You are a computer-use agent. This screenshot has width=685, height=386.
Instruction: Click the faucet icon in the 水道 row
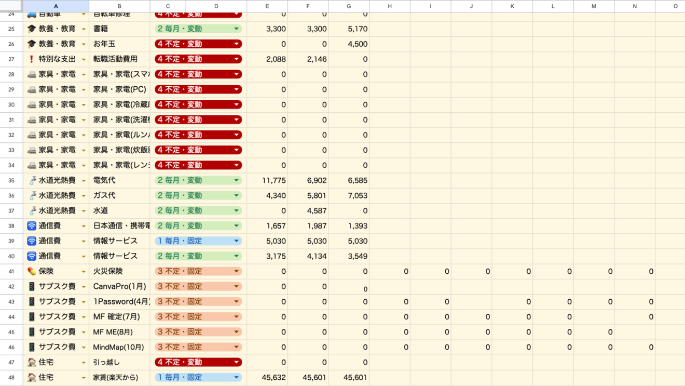(32, 210)
